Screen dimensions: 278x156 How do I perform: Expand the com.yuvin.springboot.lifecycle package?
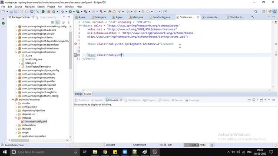16,74
